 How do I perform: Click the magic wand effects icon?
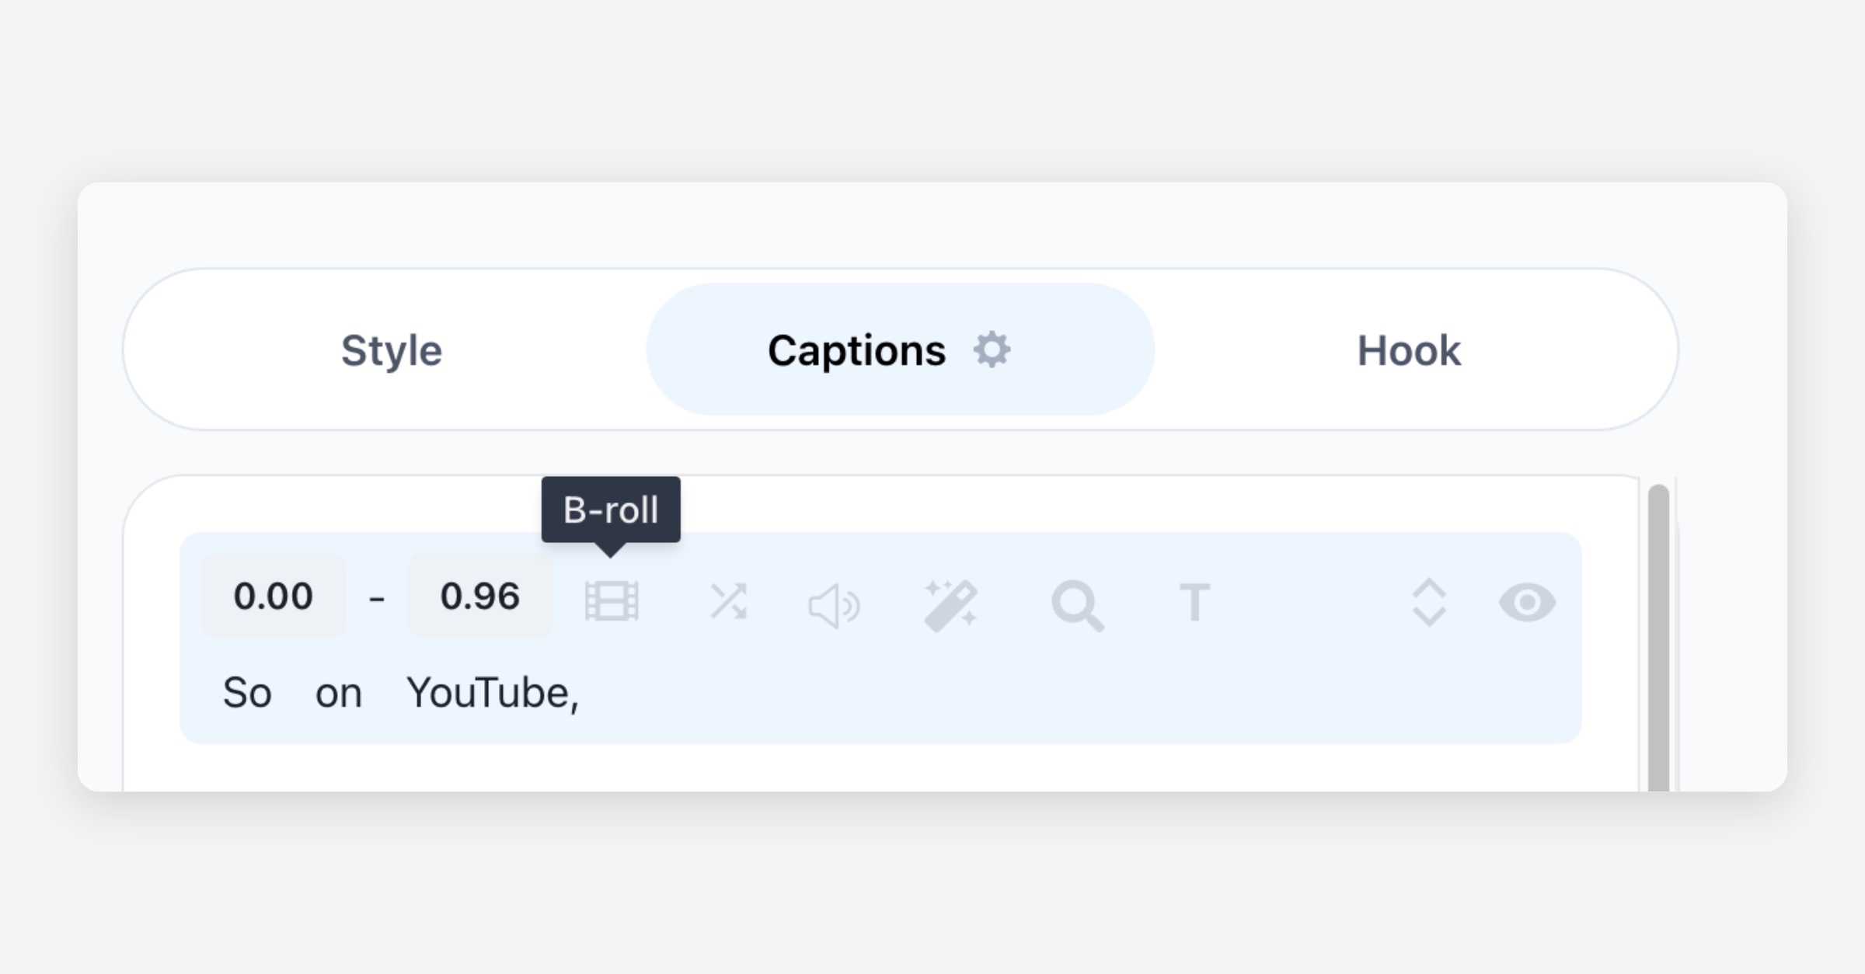[950, 605]
